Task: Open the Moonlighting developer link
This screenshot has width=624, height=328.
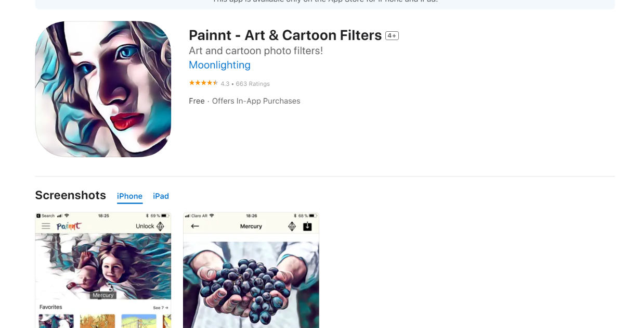Action: point(219,65)
